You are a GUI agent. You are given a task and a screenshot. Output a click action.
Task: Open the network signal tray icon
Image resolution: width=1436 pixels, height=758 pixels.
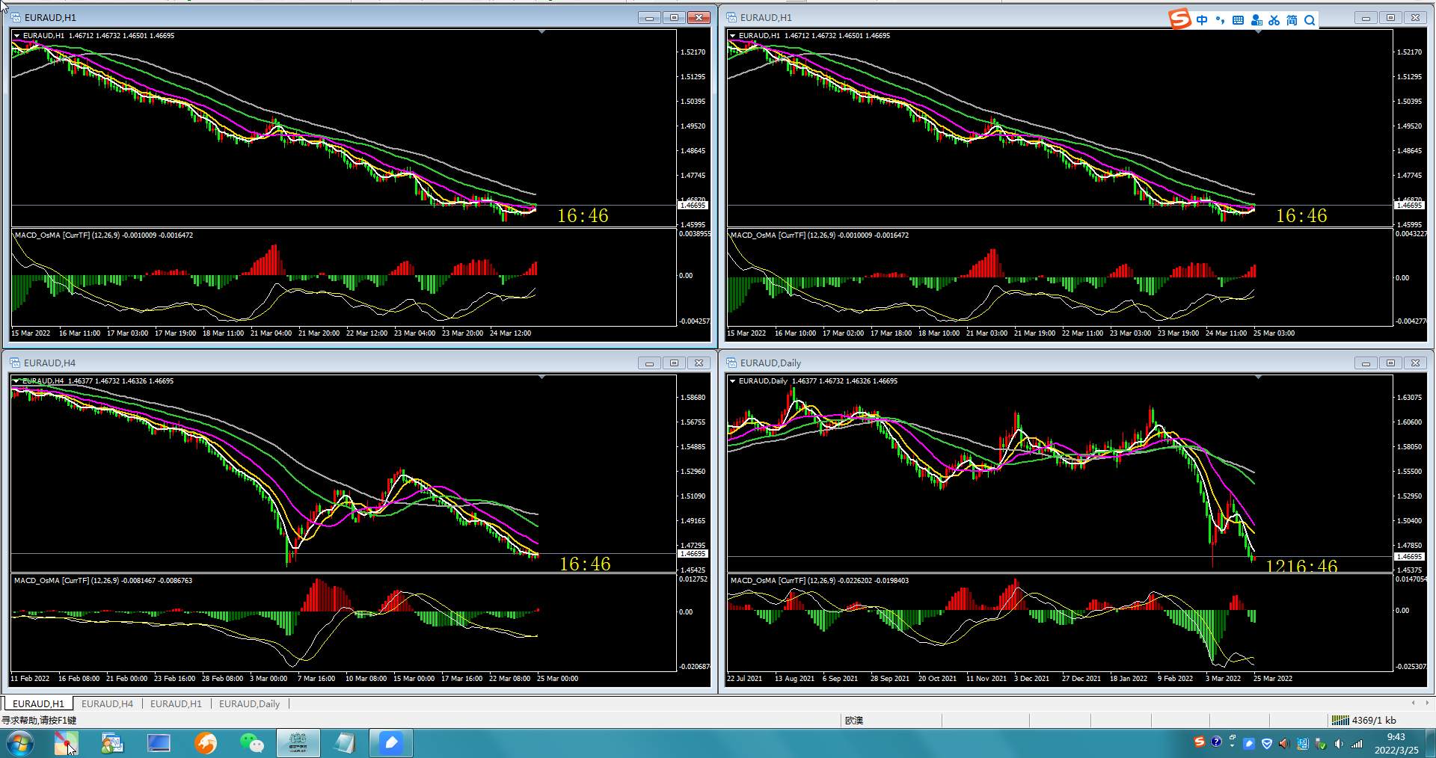coord(1356,744)
